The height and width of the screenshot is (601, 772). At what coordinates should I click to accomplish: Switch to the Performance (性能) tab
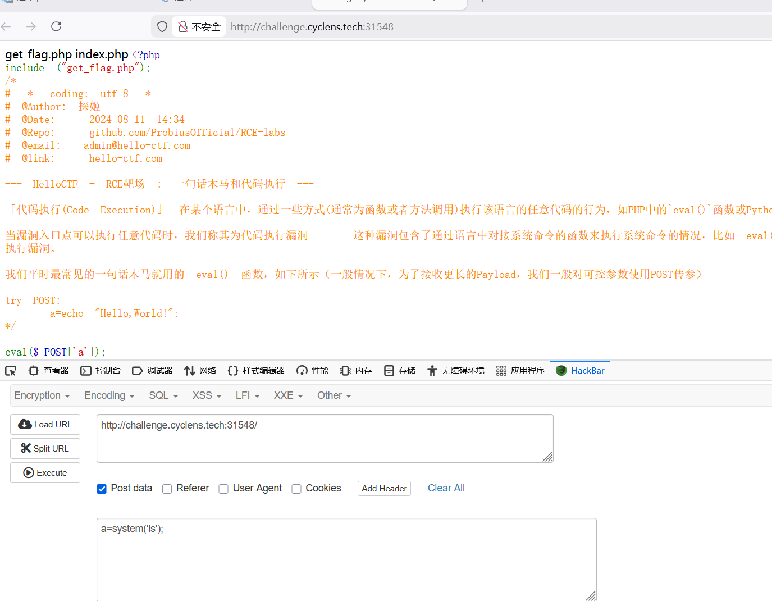tap(313, 371)
